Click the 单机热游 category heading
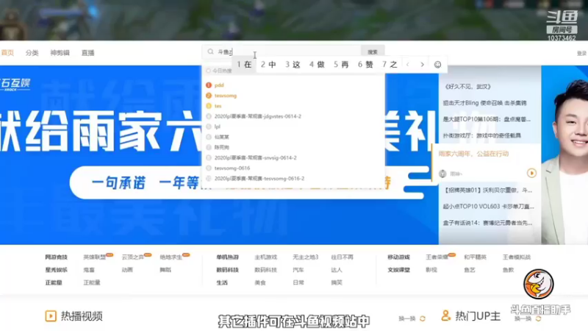This screenshot has height=331, width=588. [227, 257]
